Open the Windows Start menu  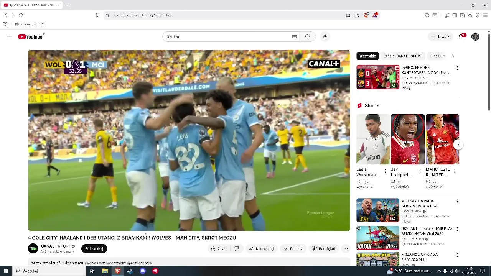click(x=6, y=271)
